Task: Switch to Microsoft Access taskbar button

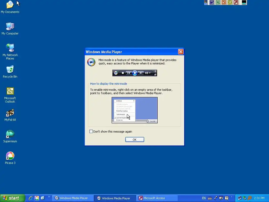Action: pos(157,198)
